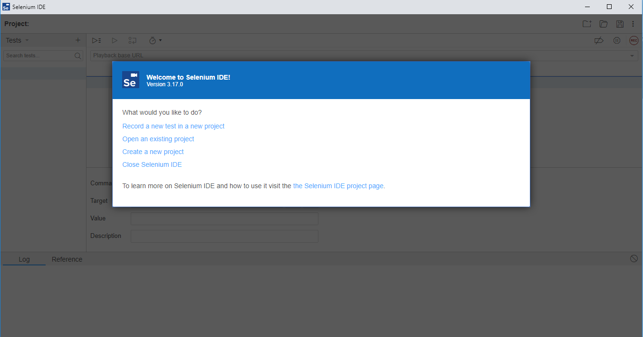Save the project using the floppy disk icon
Screen dimensions: 643x337
tap(620, 24)
